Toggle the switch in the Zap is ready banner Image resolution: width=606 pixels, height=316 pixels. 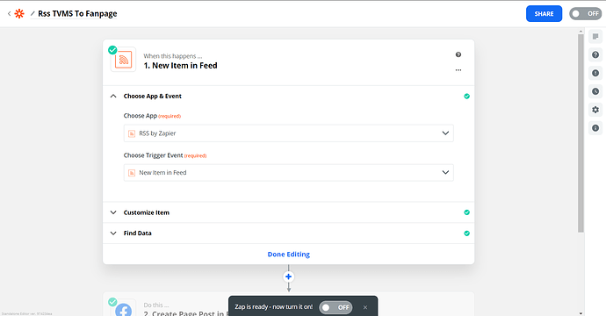335,307
